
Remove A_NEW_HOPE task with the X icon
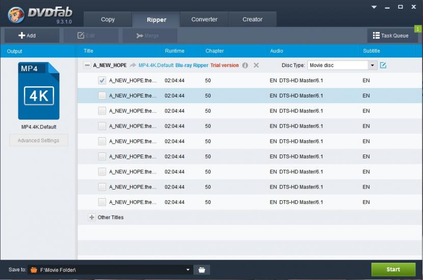tap(256, 66)
